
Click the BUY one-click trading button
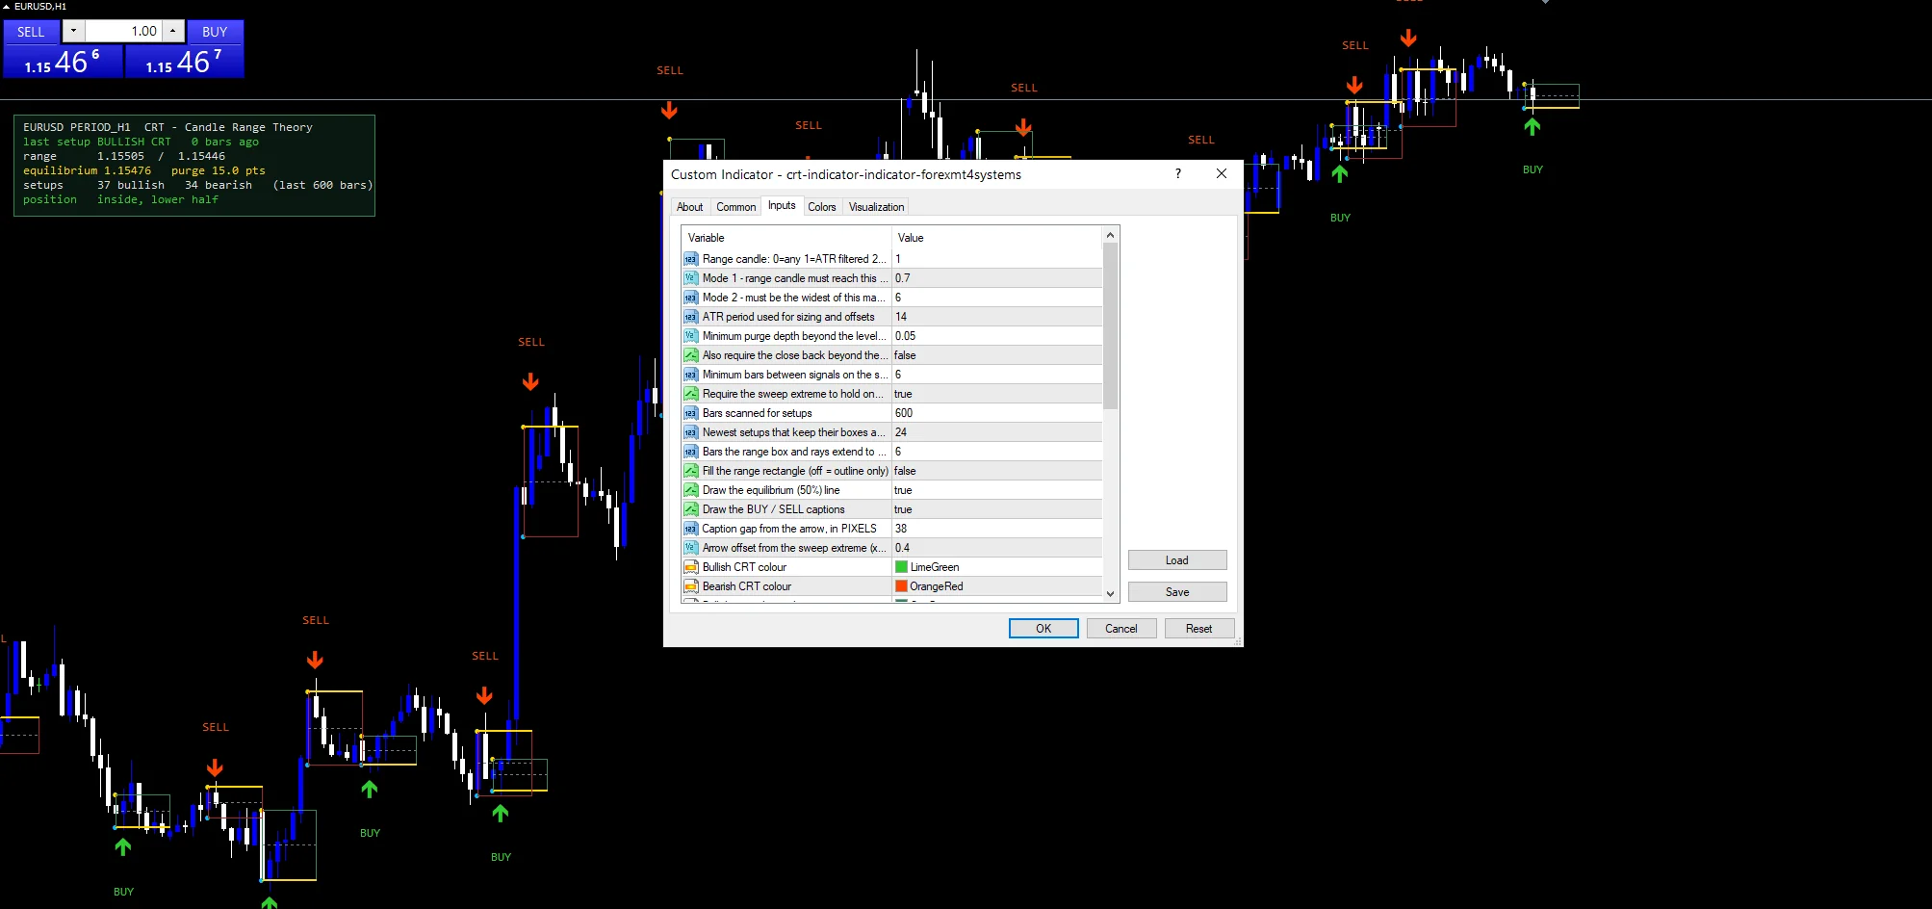point(215,32)
